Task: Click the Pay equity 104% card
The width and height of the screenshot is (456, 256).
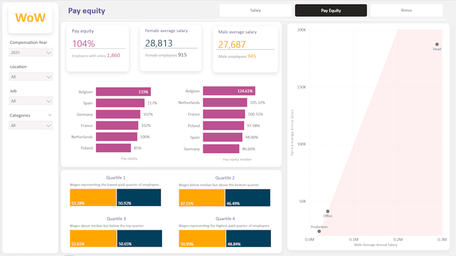Action: tap(97, 48)
